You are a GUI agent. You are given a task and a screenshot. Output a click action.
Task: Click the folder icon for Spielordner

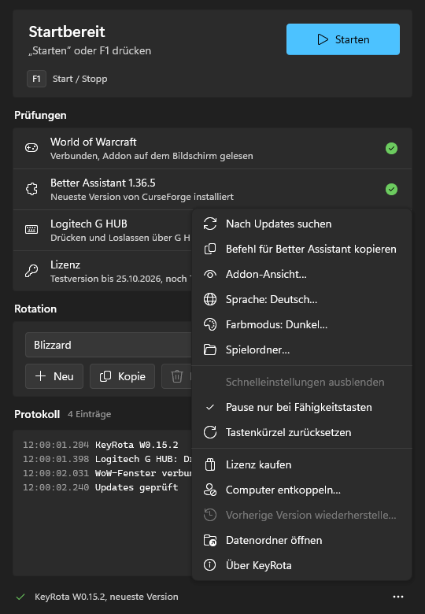(210, 350)
